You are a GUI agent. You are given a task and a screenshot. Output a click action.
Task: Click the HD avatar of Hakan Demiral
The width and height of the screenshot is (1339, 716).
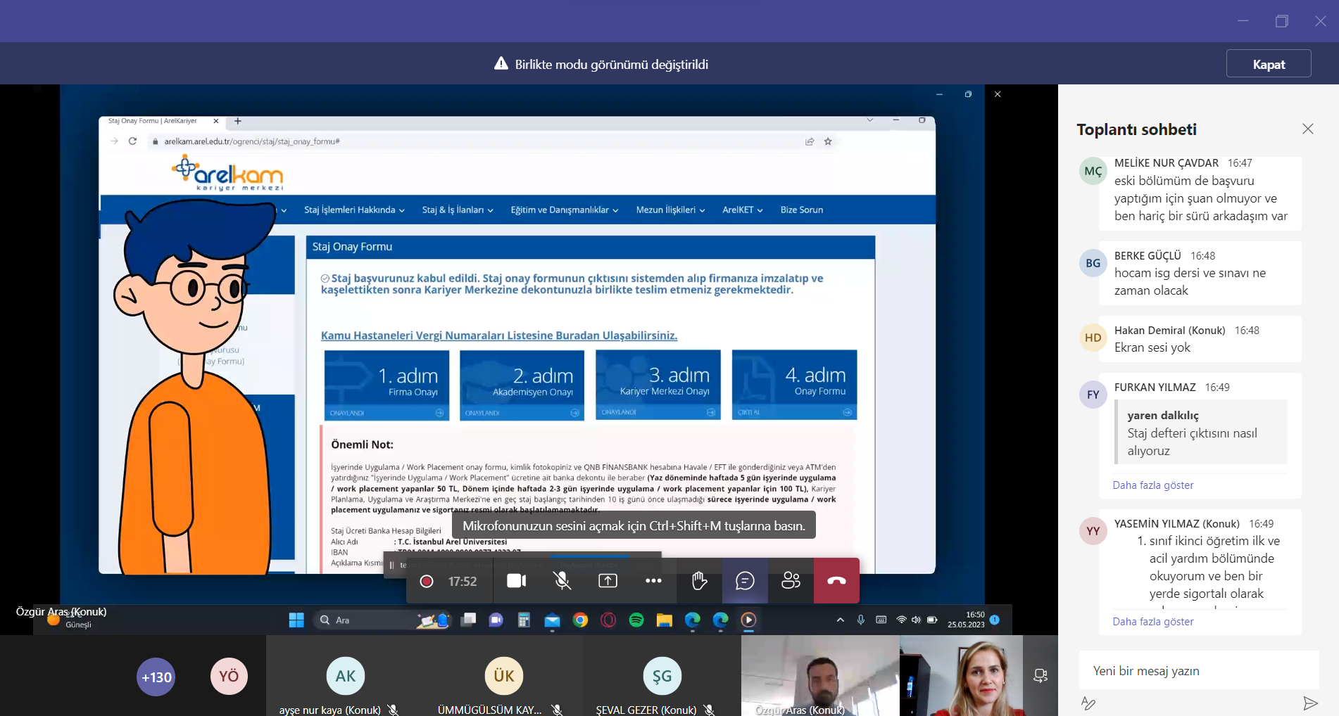click(x=1093, y=338)
